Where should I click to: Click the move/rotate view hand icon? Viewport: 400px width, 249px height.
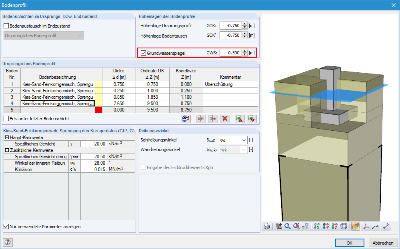(278, 226)
